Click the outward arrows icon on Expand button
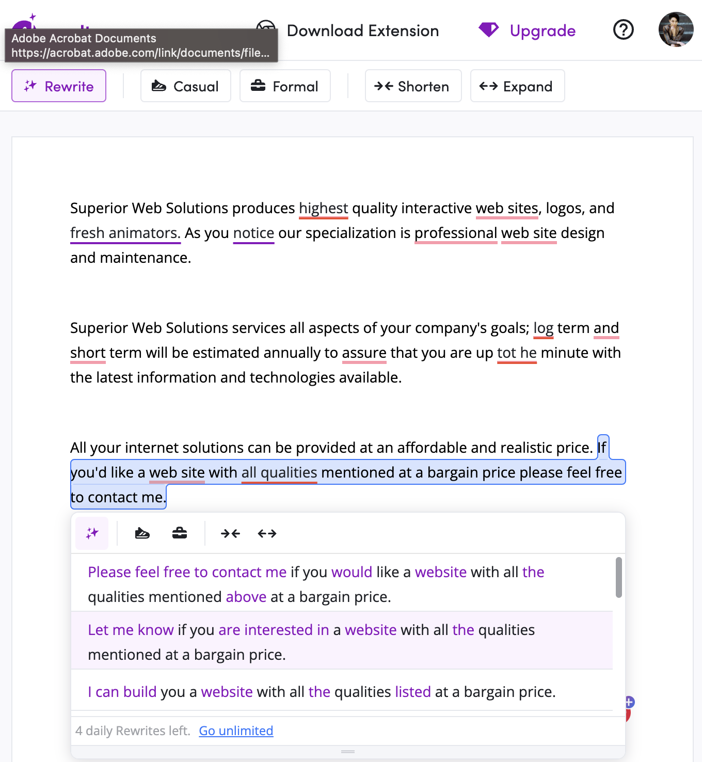702x762 pixels. [x=488, y=86]
